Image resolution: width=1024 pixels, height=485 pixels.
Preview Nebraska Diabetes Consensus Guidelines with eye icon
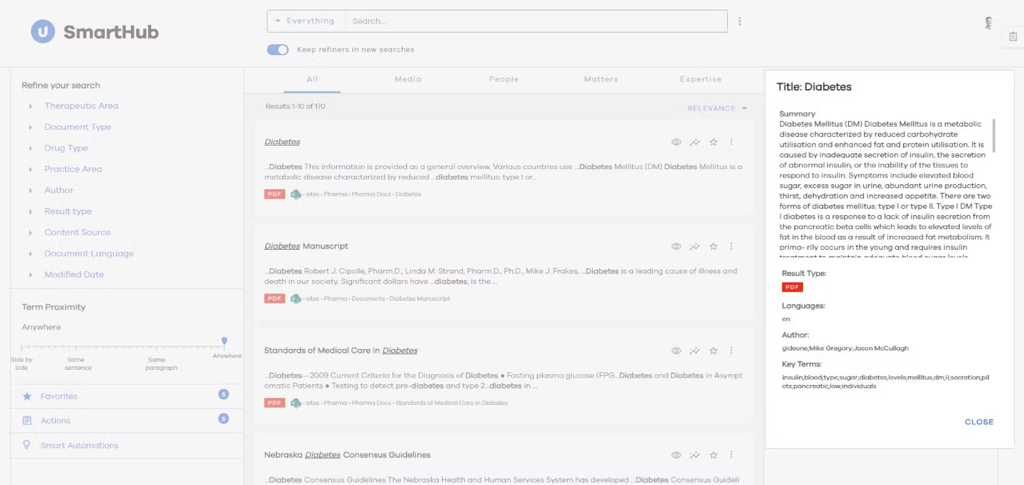(676, 455)
